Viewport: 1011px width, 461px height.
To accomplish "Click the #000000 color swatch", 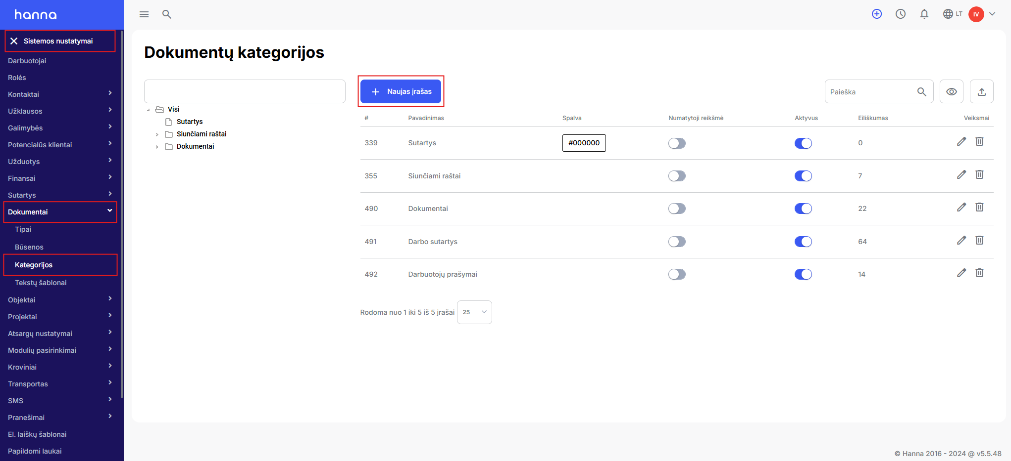I will pyautogui.click(x=584, y=143).
